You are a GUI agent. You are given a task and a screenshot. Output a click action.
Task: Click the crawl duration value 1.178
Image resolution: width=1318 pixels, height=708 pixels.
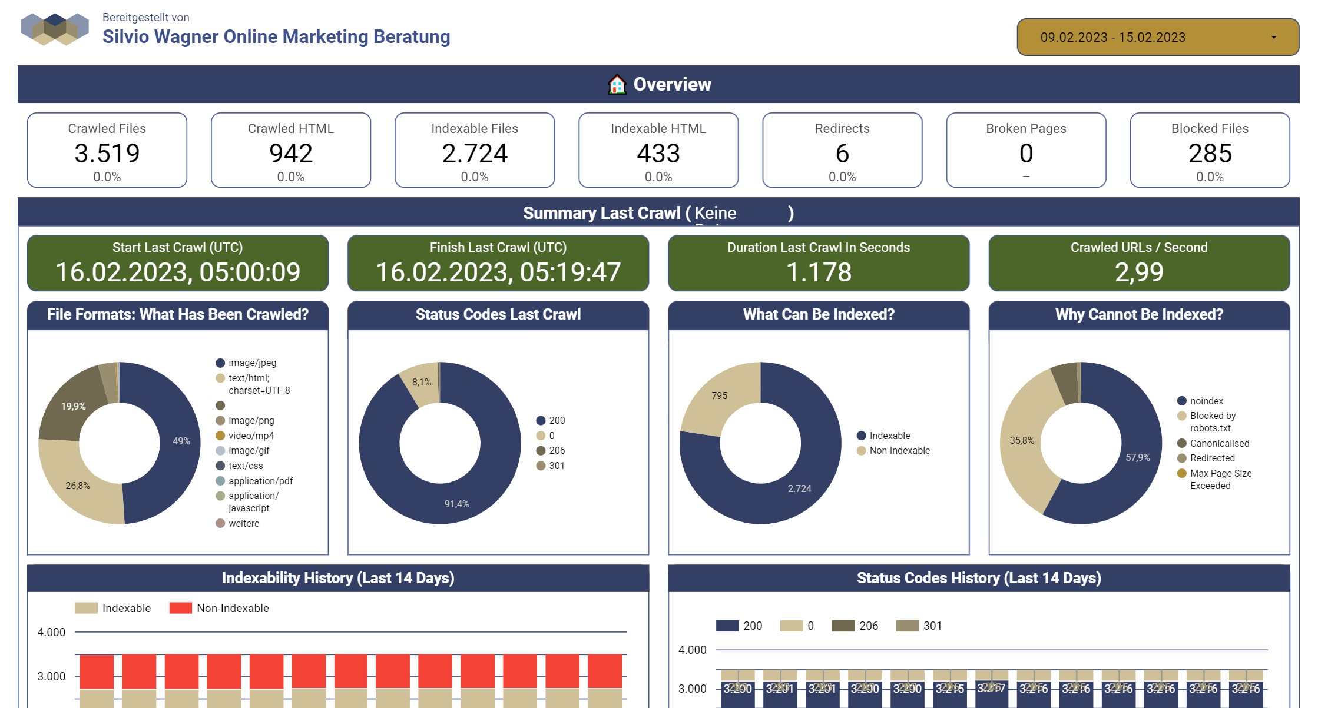coord(819,272)
